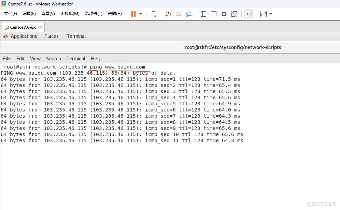Click the icmp_seq=11 output line

pos(122,140)
